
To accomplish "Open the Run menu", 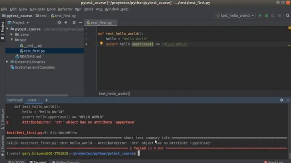I will pos(78,9).
